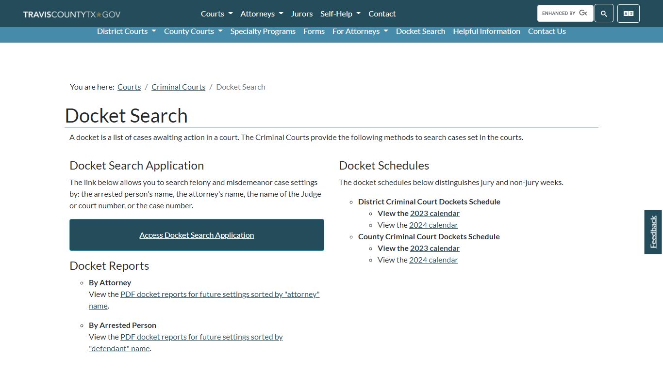Open the Jurors menu item
Screen dimensions: 663x372
pos(302,14)
